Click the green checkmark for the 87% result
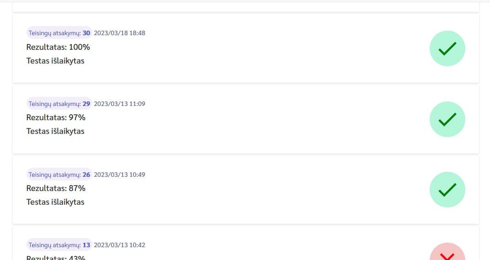This screenshot has width=490, height=260. click(447, 190)
